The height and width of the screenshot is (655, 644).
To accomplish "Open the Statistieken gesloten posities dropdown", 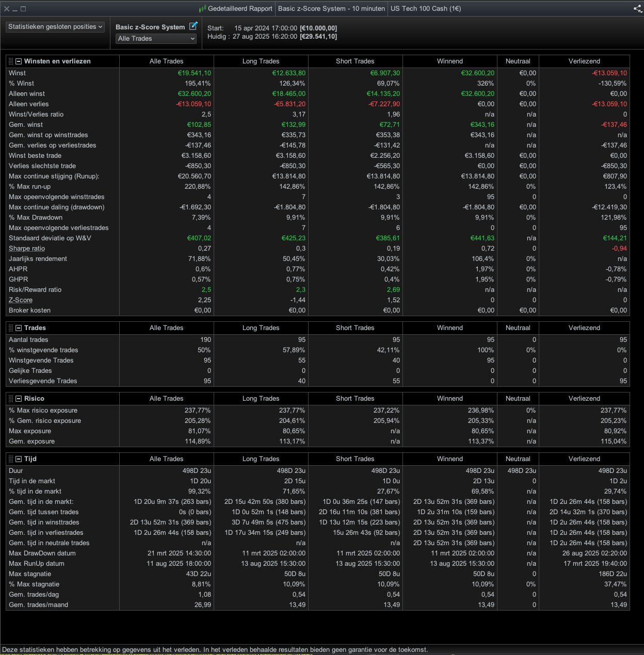I will (x=55, y=27).
